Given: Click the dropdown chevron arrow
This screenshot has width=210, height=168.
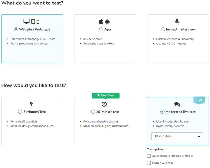Looking at the screenshot, I should tap(199, 136).
